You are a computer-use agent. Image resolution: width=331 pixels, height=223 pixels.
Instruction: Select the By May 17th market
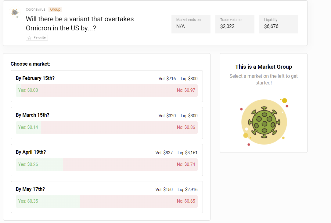30,189
